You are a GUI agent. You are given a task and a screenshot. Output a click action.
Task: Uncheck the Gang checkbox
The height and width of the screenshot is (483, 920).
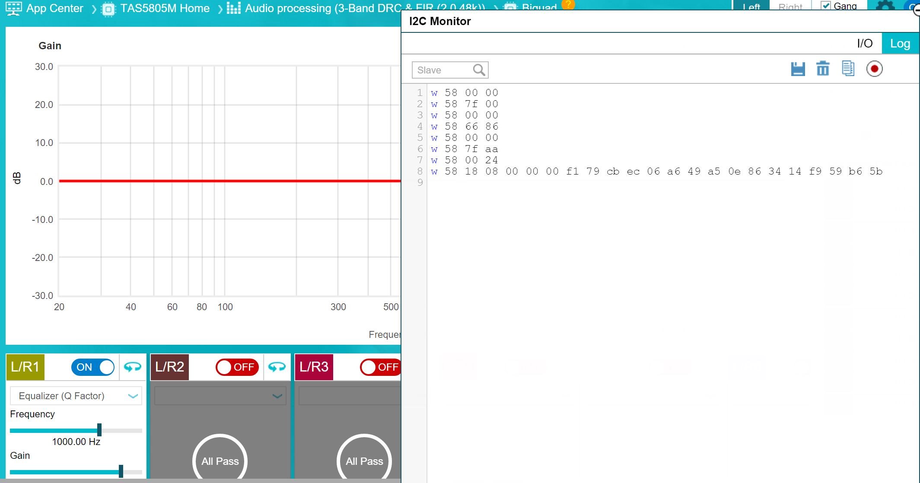825,6
